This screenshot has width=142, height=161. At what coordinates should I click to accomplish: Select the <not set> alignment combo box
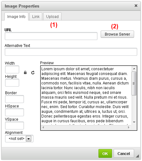pos(19,139)
